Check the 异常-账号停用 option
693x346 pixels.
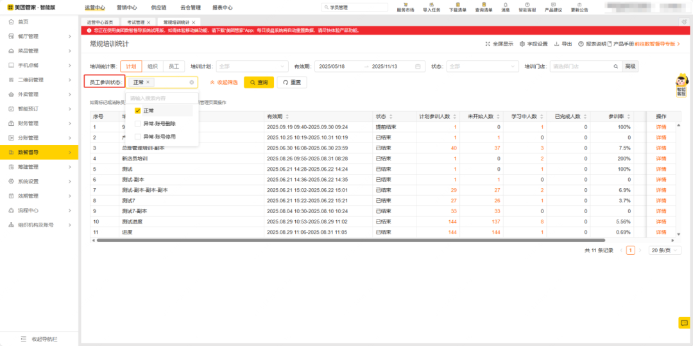click(137, 137)
